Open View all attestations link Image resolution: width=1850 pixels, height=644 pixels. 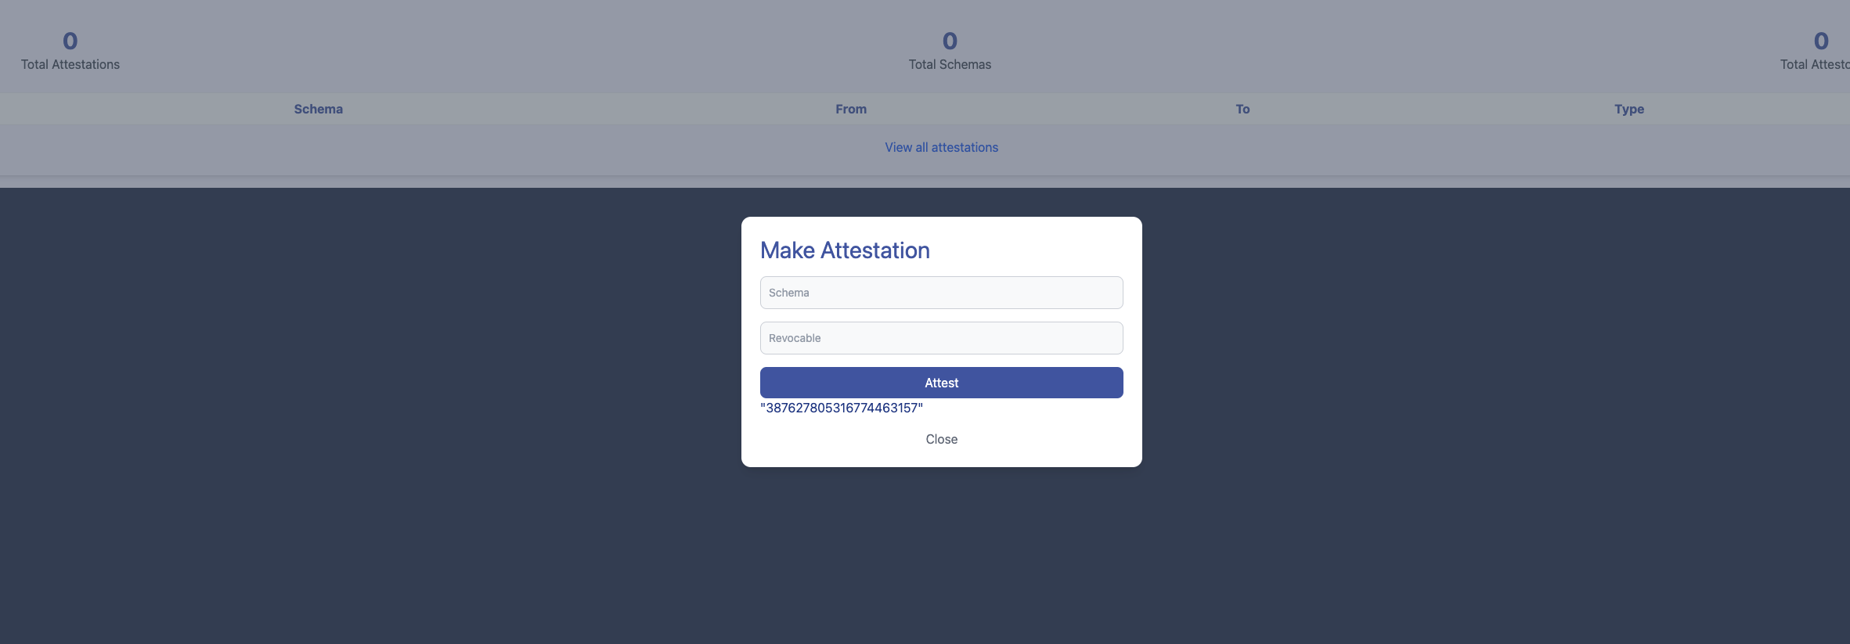[941, 147]
